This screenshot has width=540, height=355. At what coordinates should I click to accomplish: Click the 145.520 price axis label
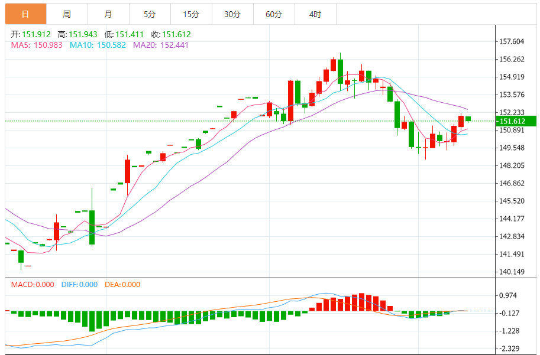(512, 201)
